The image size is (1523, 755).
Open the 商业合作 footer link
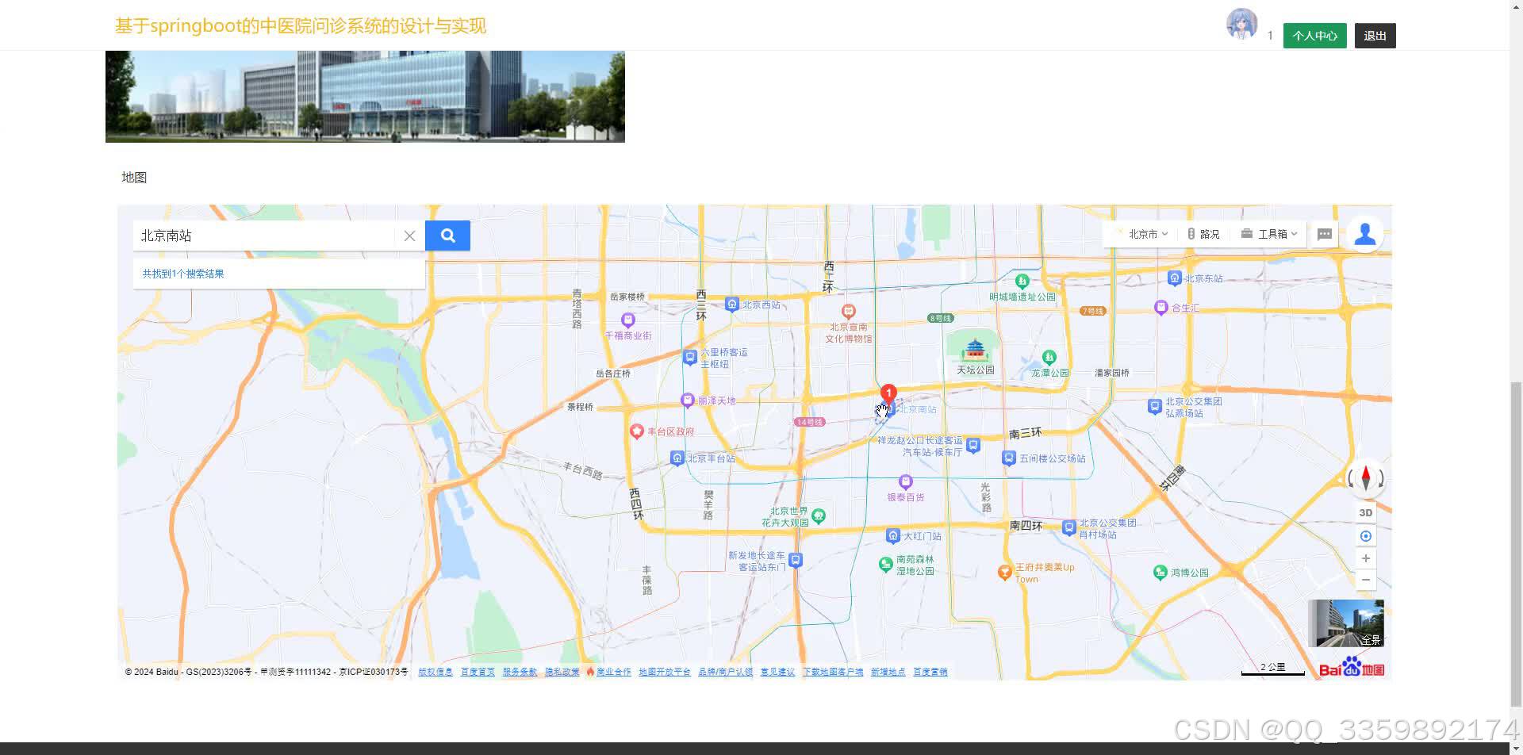(613, 672)
